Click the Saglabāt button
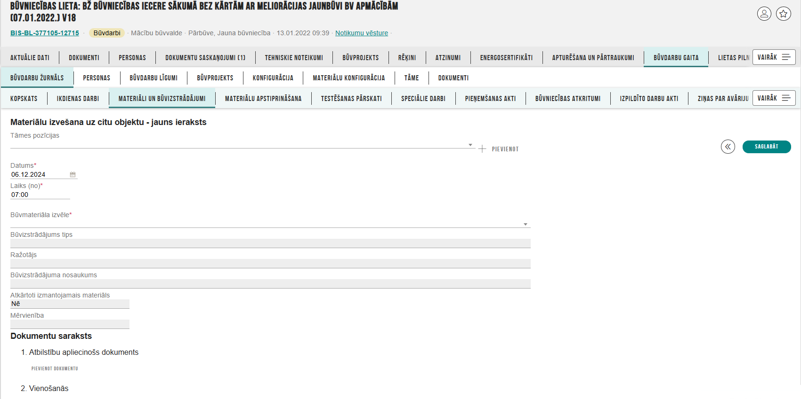This screenshot has height=399, width=801. click(766, 147)
